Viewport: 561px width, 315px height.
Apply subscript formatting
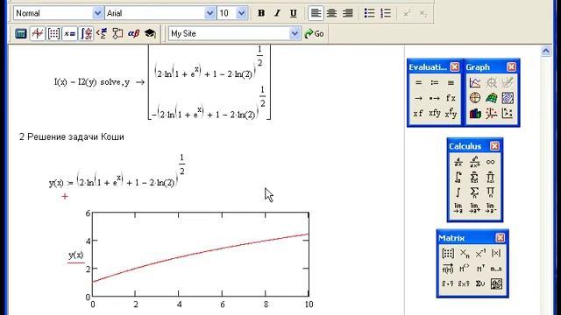tap(423, 14)
